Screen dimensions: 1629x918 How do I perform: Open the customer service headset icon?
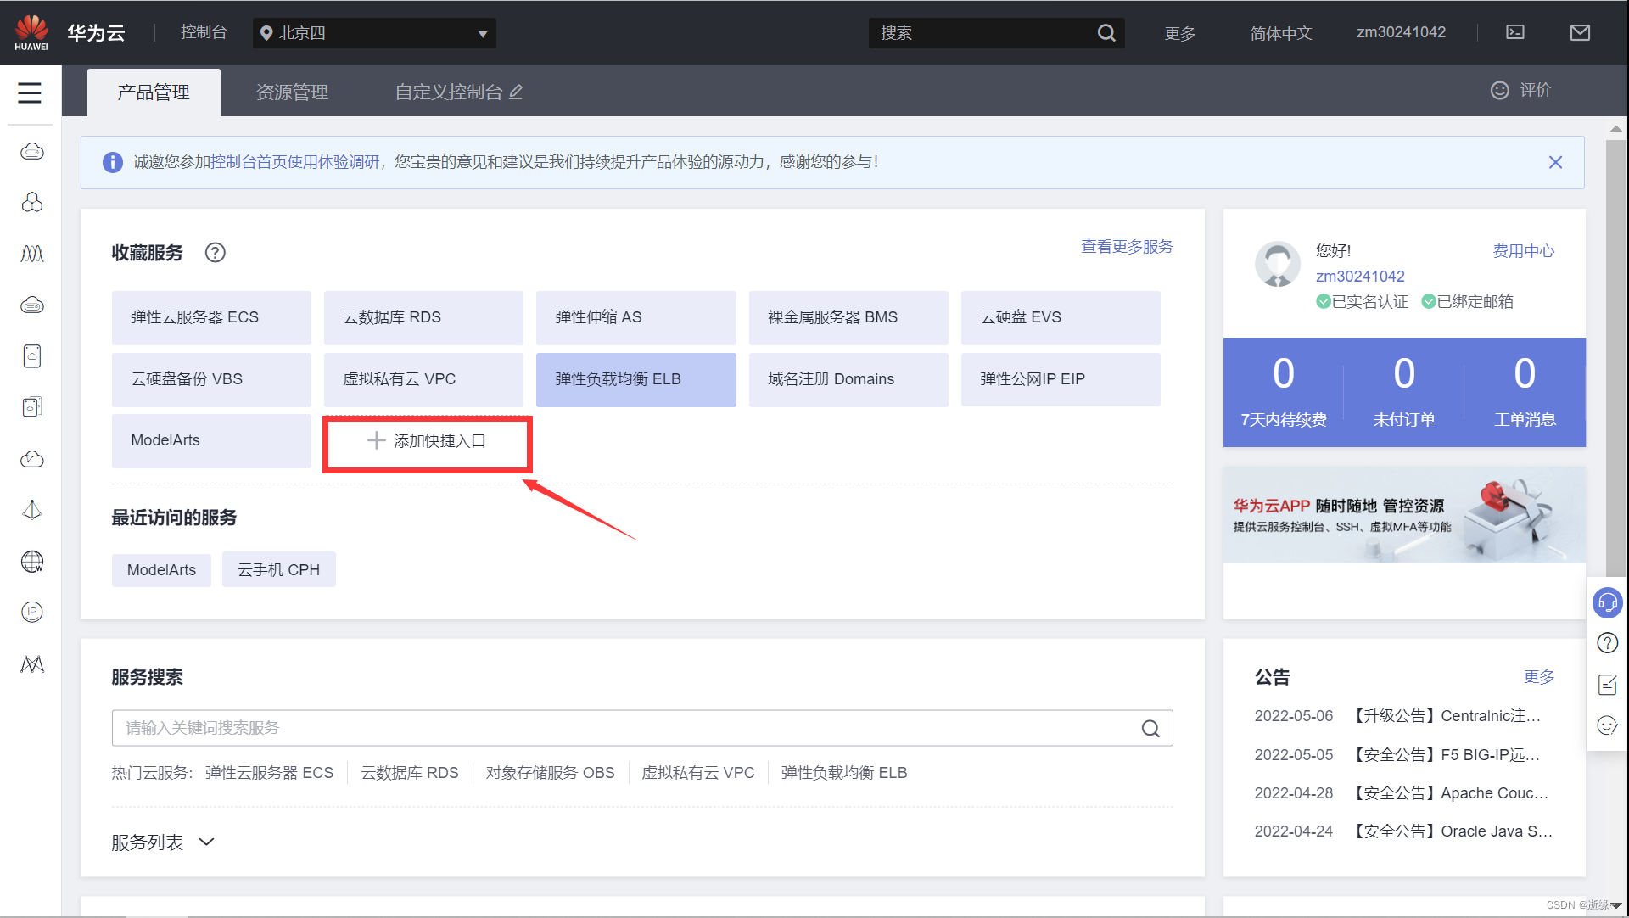point(1608,603)
